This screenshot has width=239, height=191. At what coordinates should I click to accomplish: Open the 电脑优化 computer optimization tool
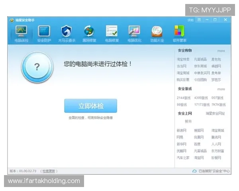click(135, 34)
